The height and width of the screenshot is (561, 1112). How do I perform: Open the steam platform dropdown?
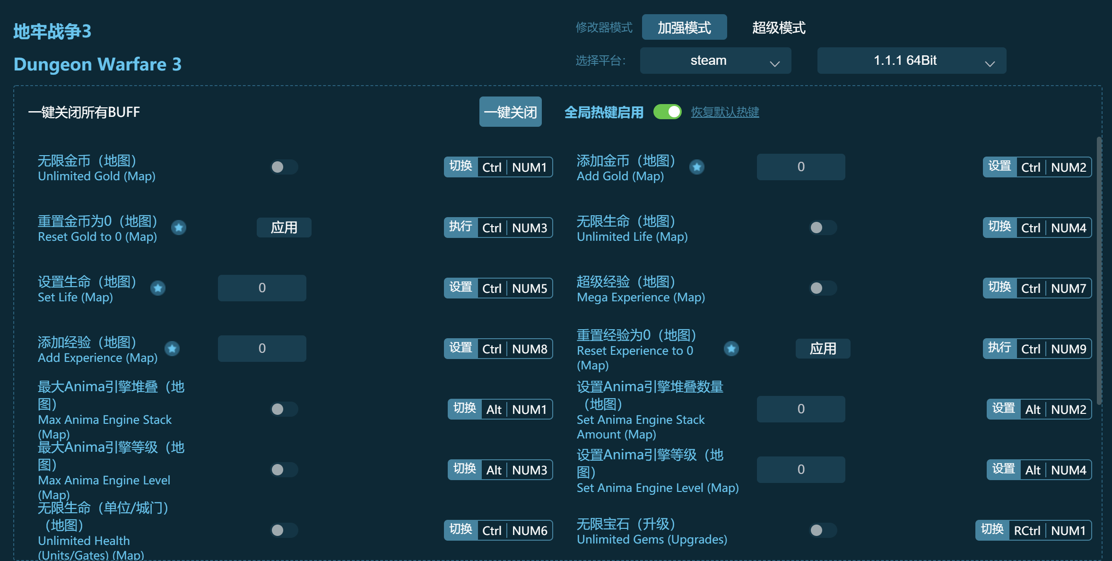point(715,61)
